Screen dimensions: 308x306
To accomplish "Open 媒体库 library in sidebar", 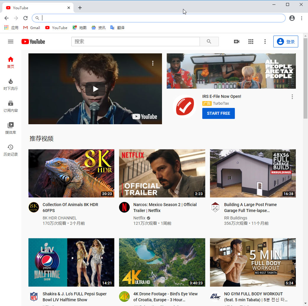I will (11, 128).
